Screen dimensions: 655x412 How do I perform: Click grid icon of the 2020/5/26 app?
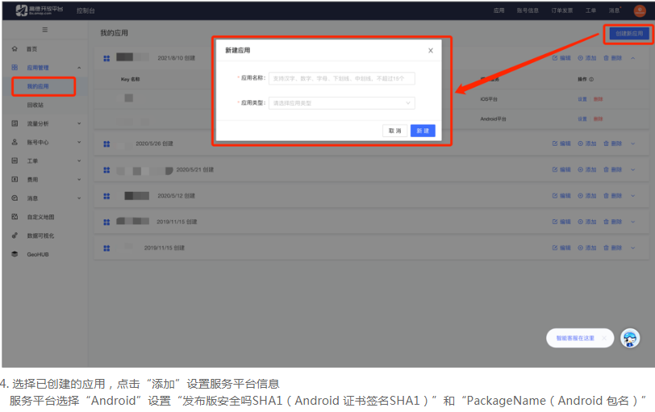click(106, 144)
